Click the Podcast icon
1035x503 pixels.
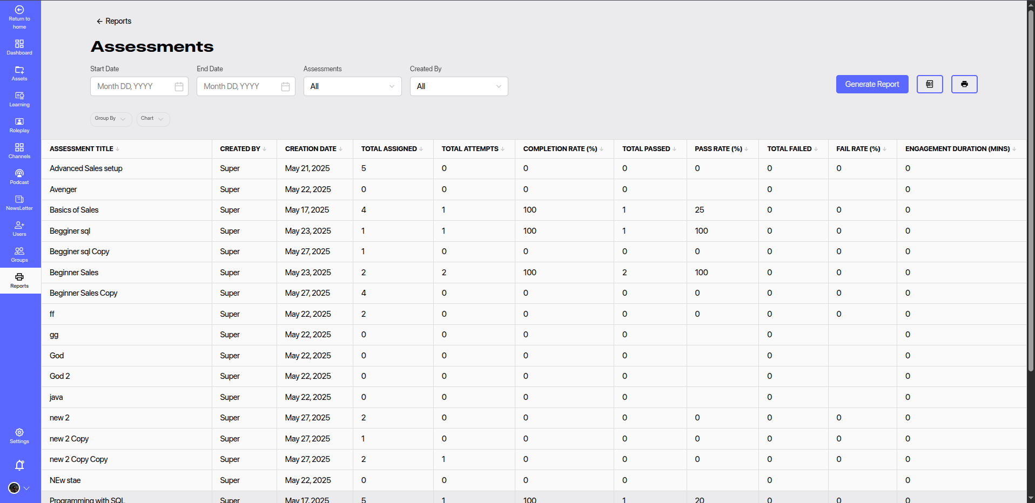[x=19, y=177]
